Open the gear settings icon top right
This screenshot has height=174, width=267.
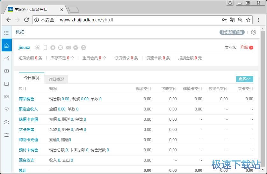254,32
